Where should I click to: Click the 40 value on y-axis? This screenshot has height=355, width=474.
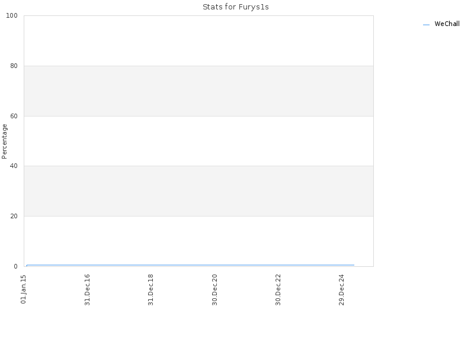(x=14, y=166)
